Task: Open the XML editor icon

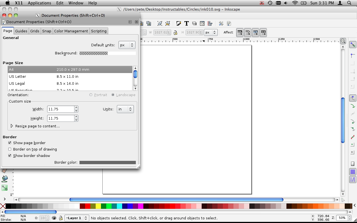Action: point(202,23)
